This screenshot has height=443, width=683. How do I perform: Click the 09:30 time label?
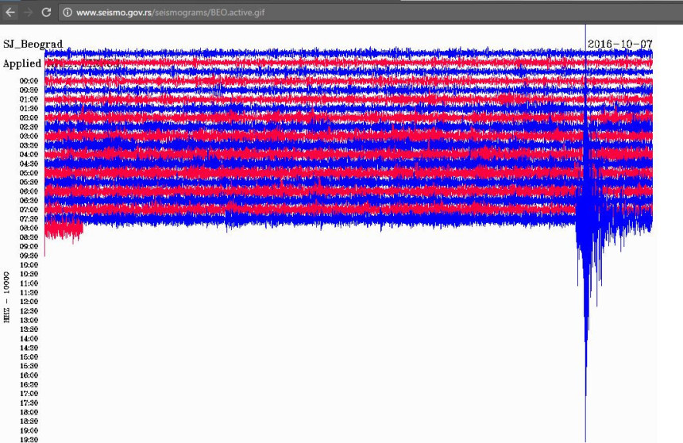pos(29,256)
